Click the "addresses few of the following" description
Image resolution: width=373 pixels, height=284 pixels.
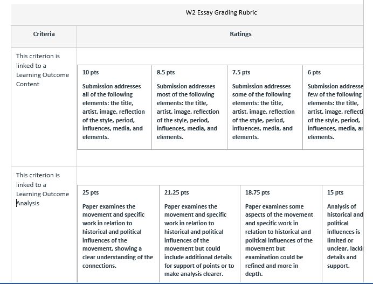point(335,112)
